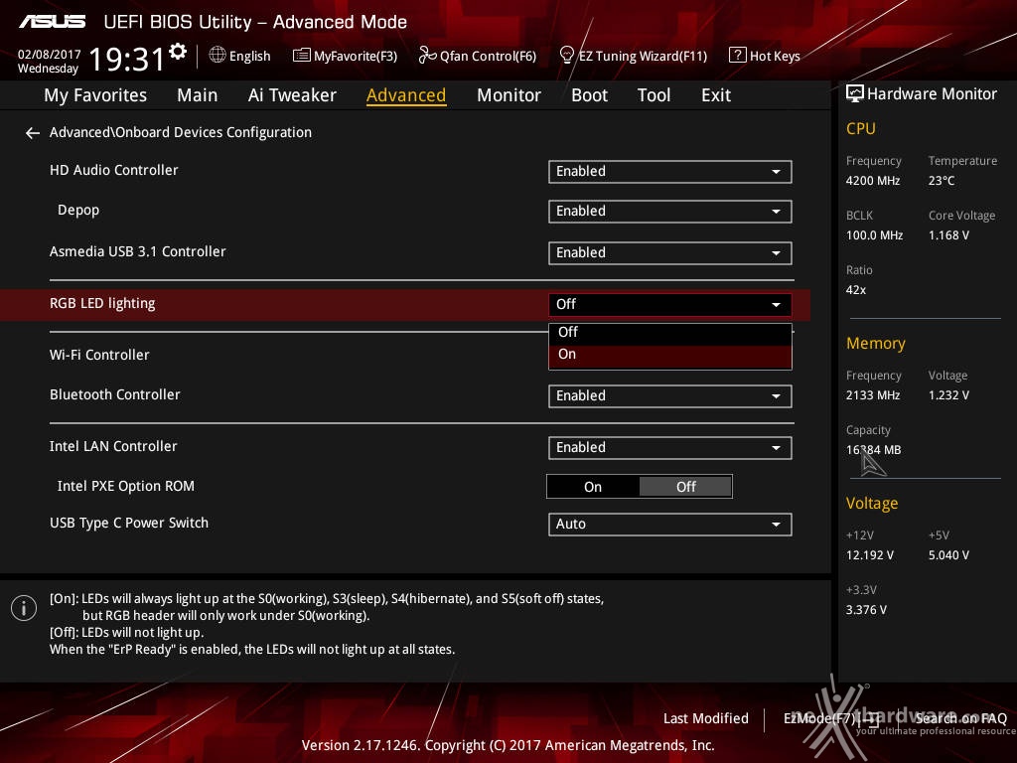The width and height of the screenshot is (1017, 763).
Task: Click Memory frequency value 2133 MHz
Action: point(872,395)
